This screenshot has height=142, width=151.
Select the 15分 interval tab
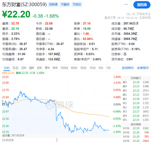93,68
